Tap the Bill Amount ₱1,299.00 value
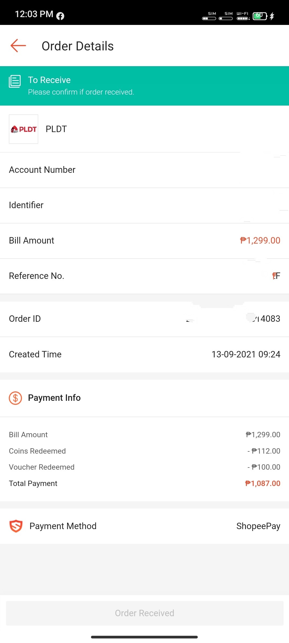The image size is (289, 643). click(260, 240)
